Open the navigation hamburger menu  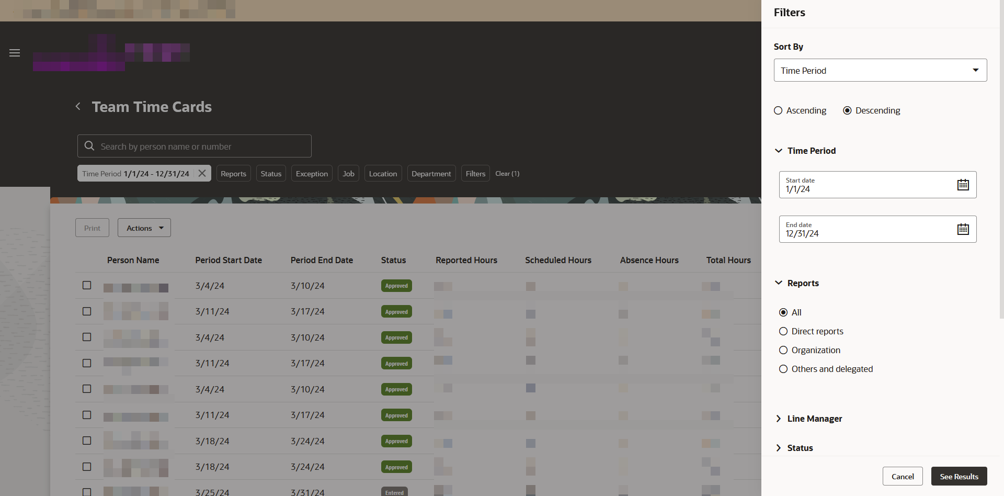[x=14, y=53]
